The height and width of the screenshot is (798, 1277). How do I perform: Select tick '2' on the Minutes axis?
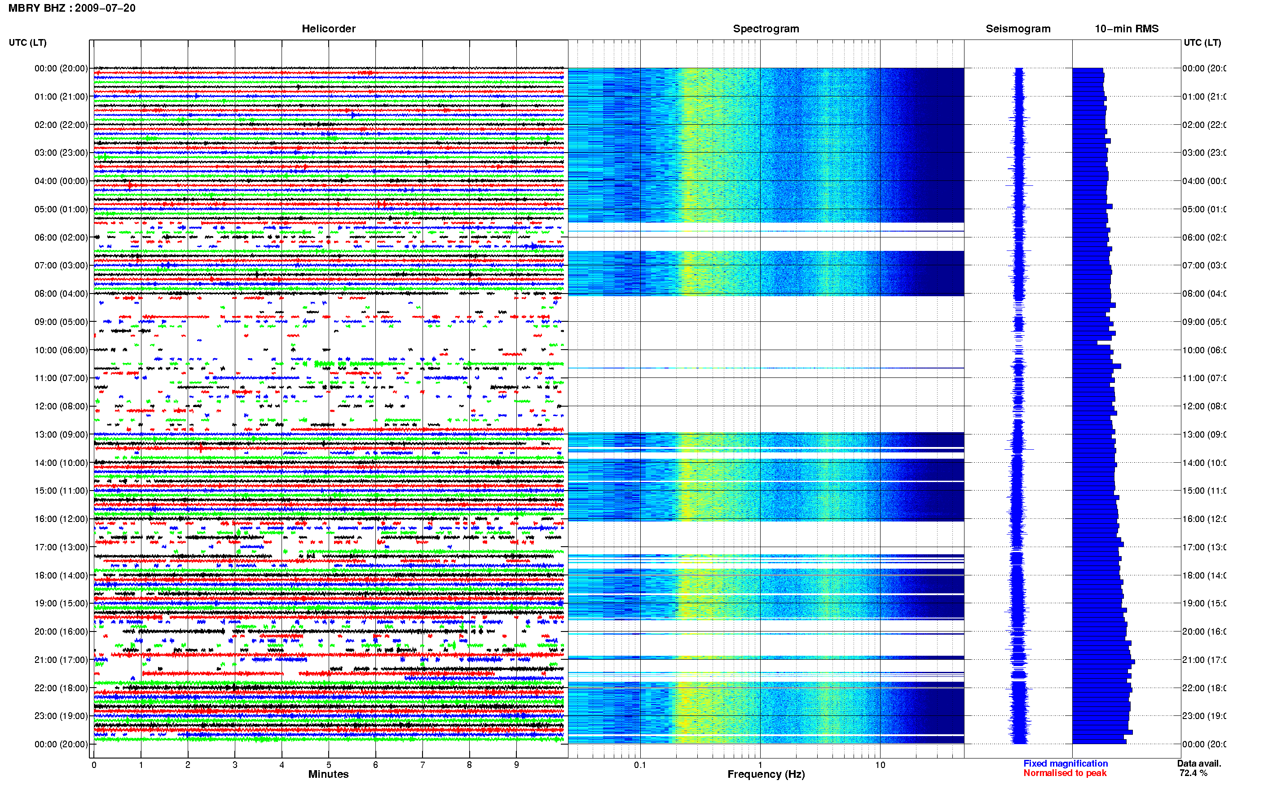187,765
